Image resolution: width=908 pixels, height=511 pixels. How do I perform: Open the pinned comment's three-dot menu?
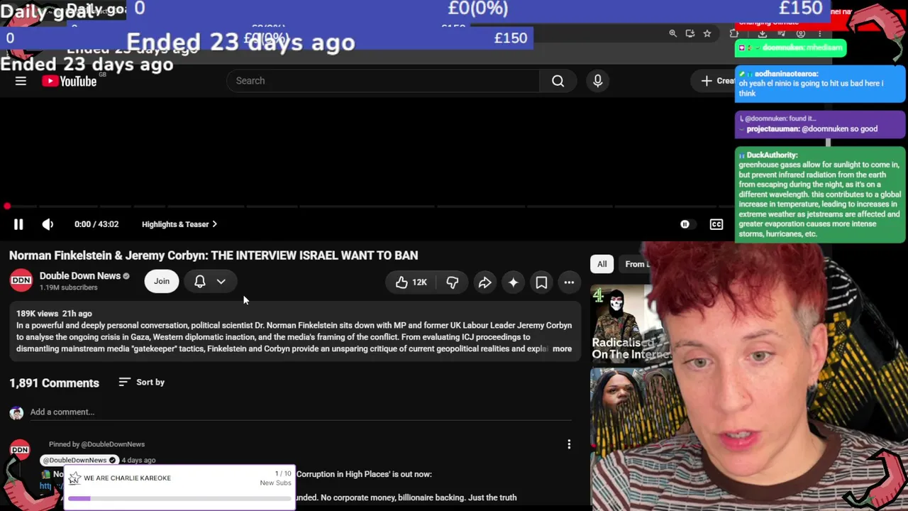(x=569, y=444)
